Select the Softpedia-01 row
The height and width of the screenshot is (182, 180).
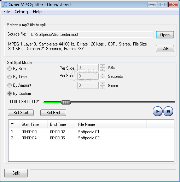click(x=91, y=132)
